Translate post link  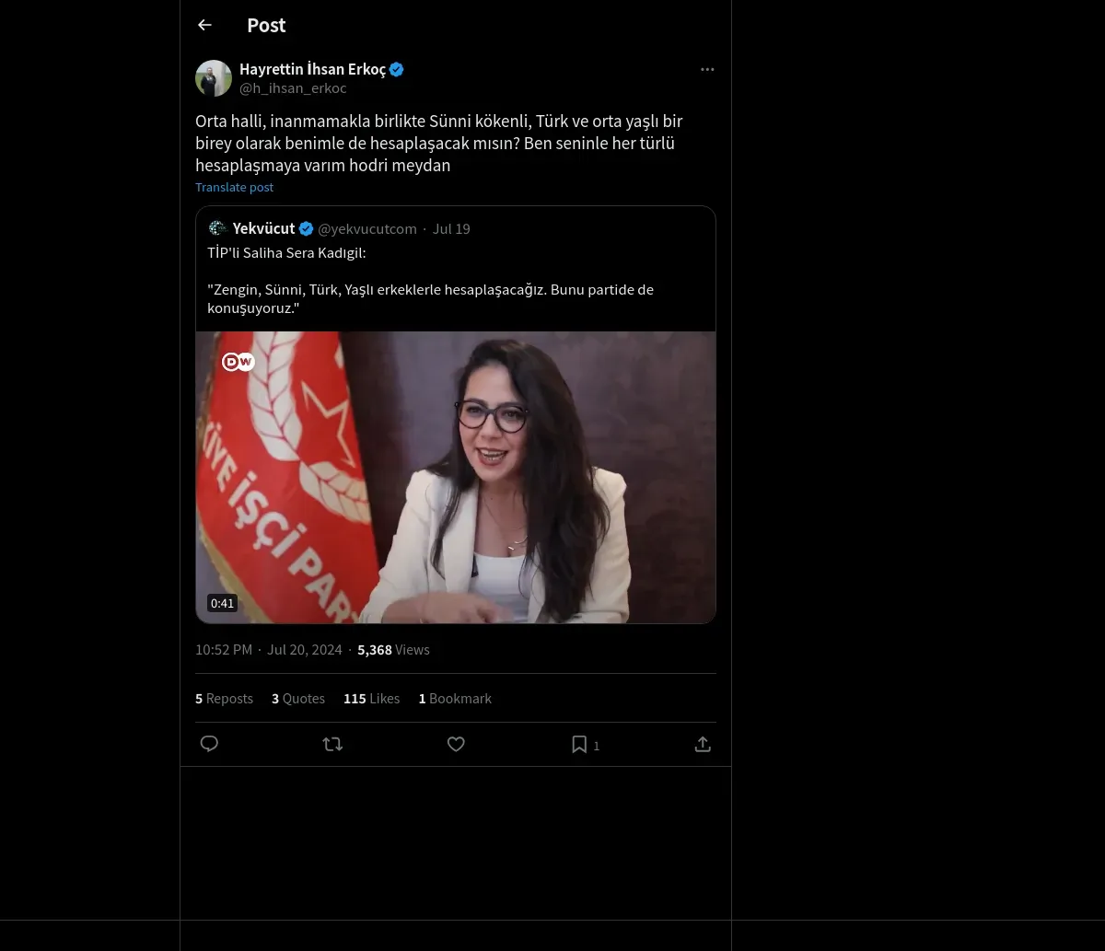[234, 187]
